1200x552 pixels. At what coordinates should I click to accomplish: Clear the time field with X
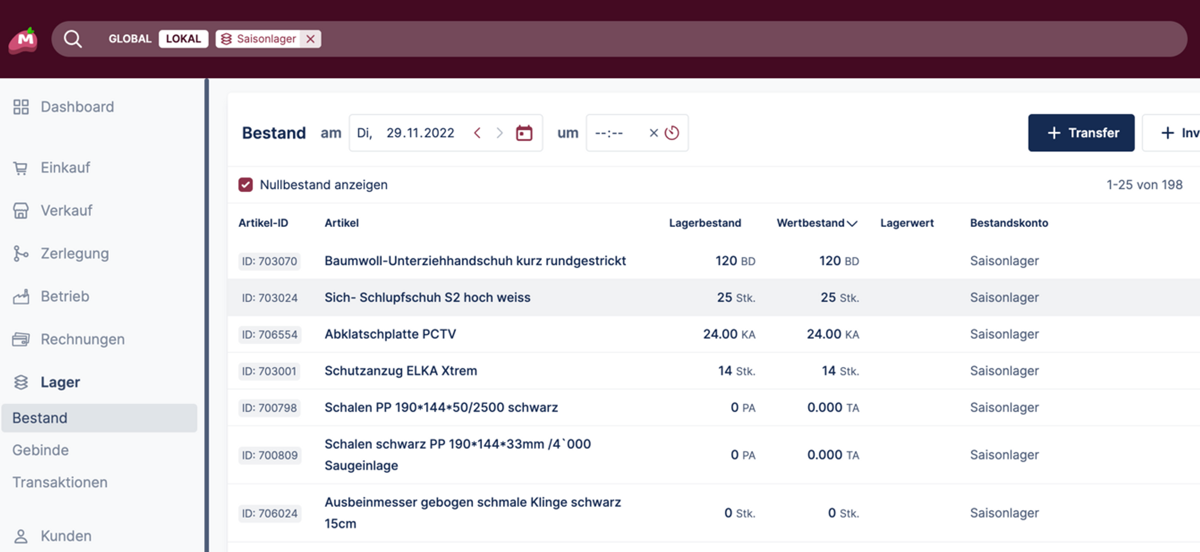coord(653,133)
